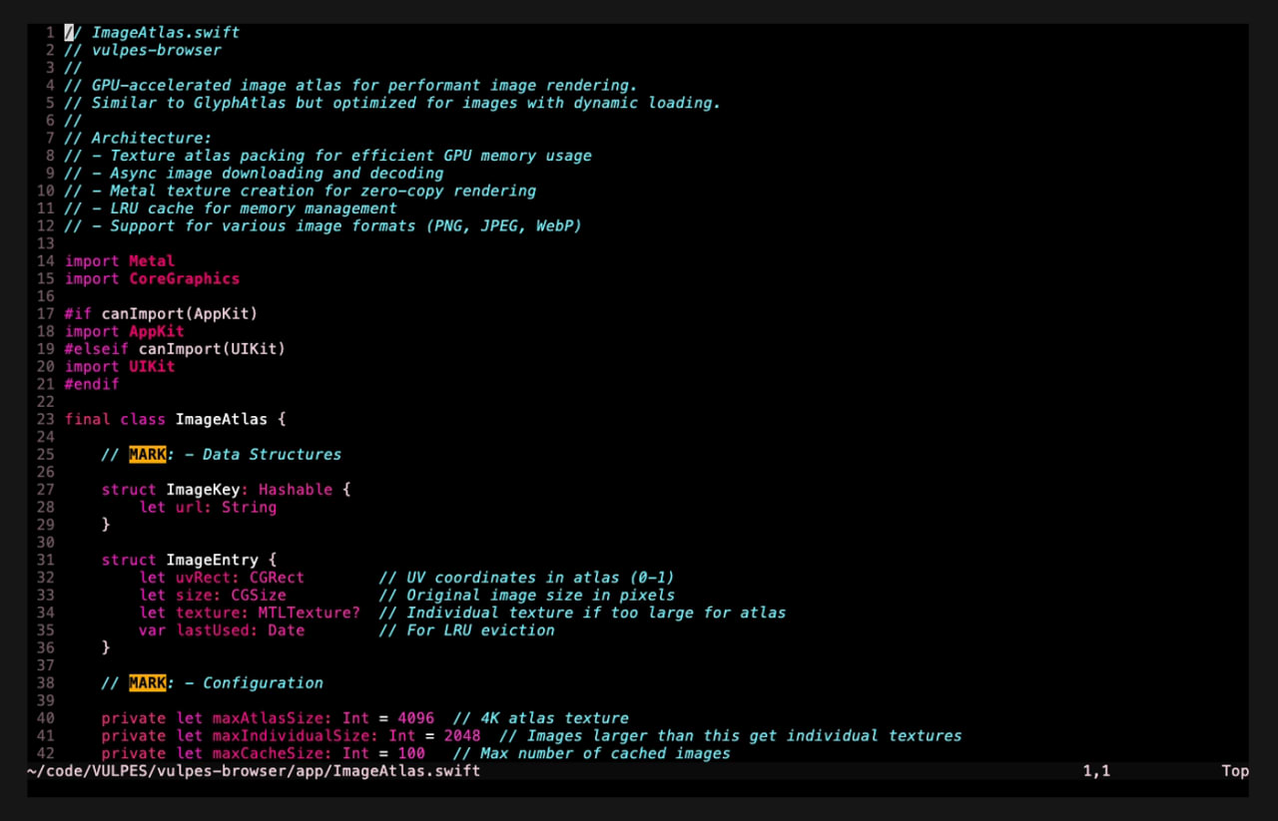
Task: Click the "Hashable" protocol name
Action: tap(296, 489)
